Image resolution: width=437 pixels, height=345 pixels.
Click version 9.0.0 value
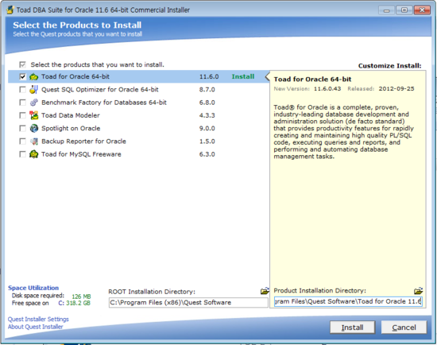207,128
